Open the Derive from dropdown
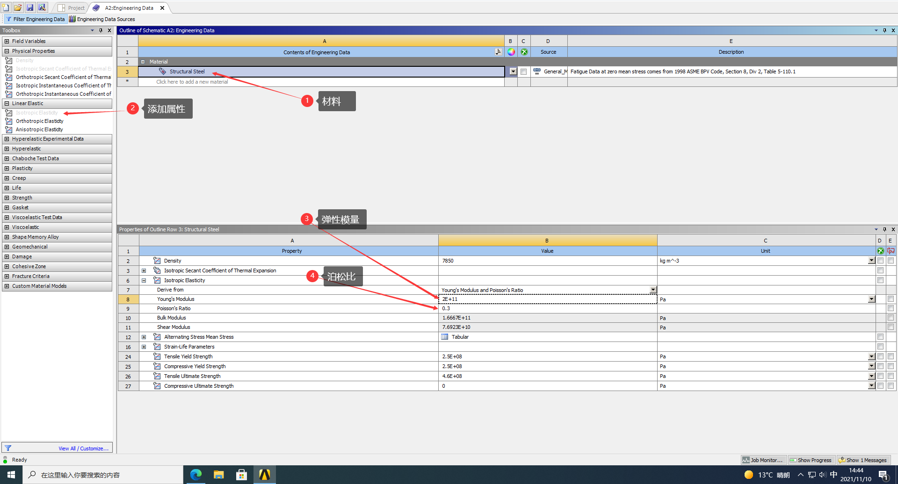 tap(653, 290)
